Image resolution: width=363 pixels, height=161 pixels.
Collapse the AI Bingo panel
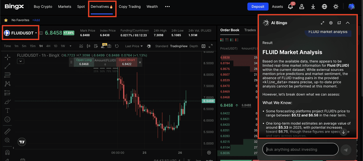click(x=348, y=23)
